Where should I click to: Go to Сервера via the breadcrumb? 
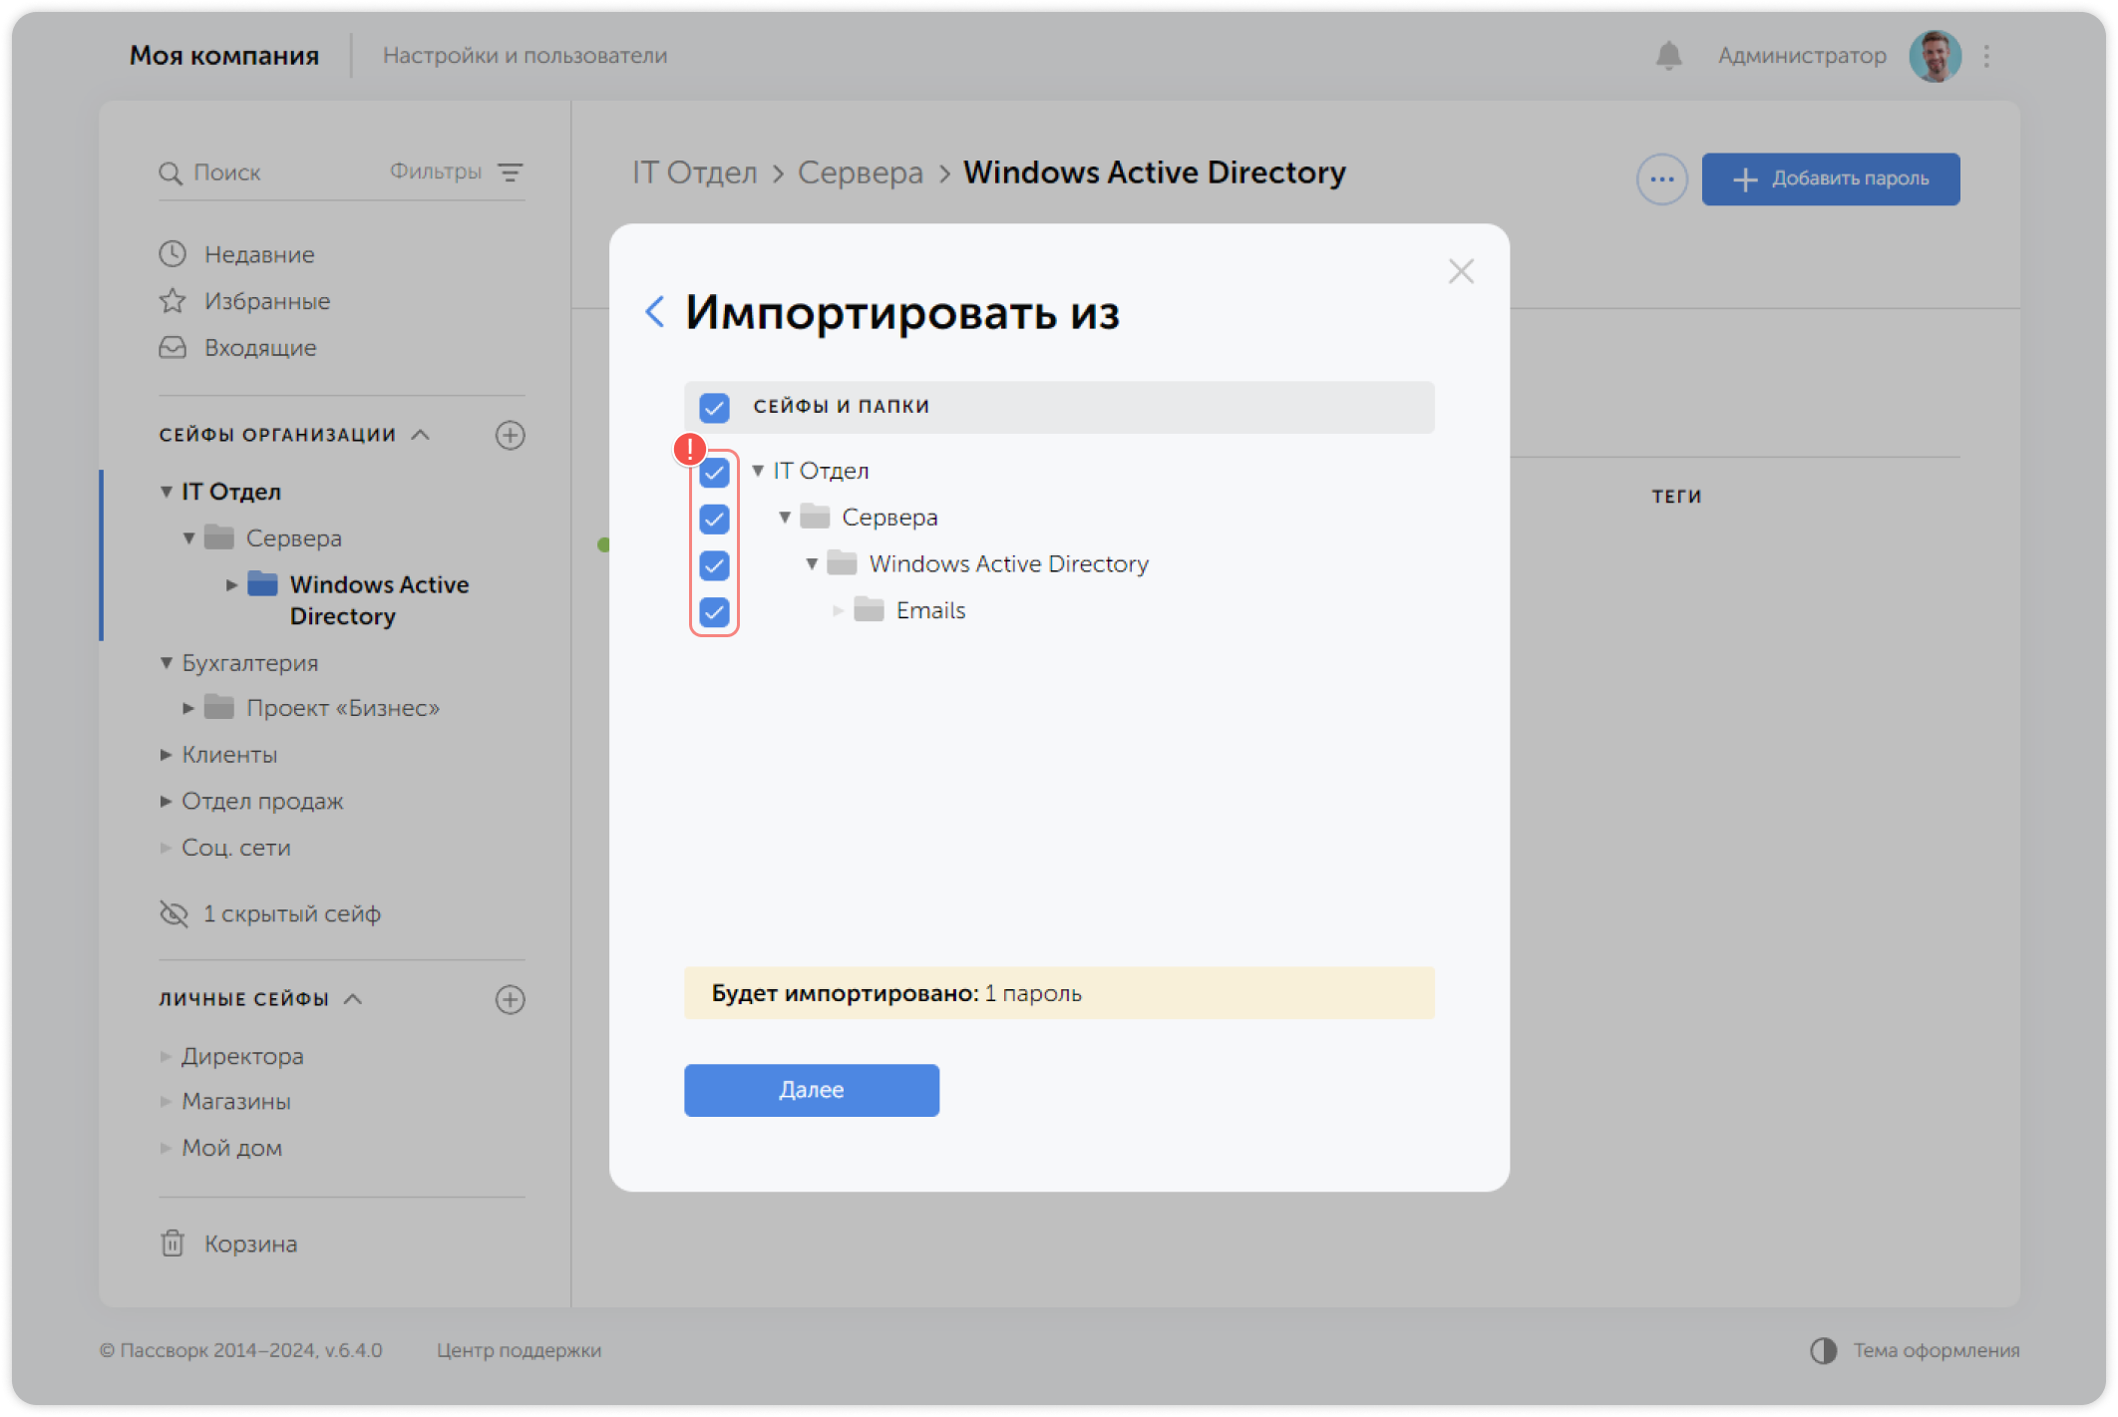(859, 172)
